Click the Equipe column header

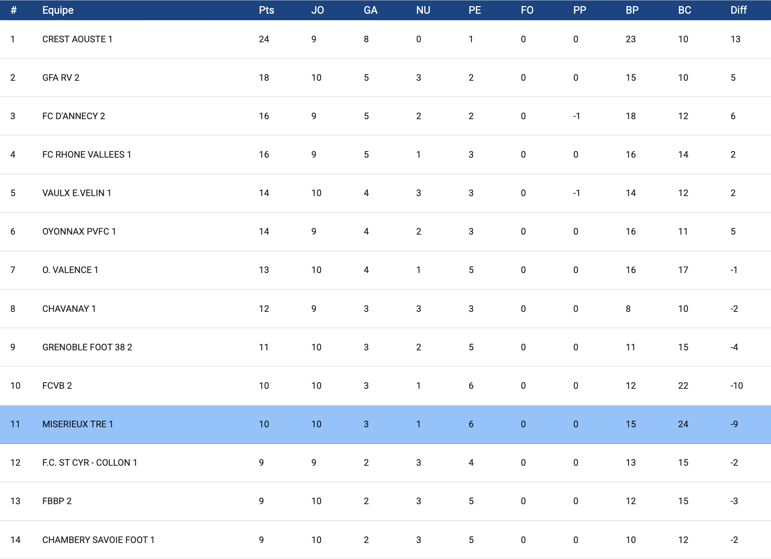coord(58,10)
